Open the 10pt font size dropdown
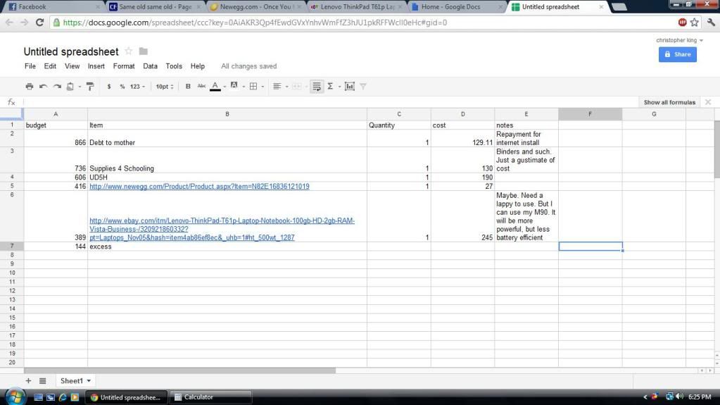This screenshot has height=405, width=720. (165, 87)
